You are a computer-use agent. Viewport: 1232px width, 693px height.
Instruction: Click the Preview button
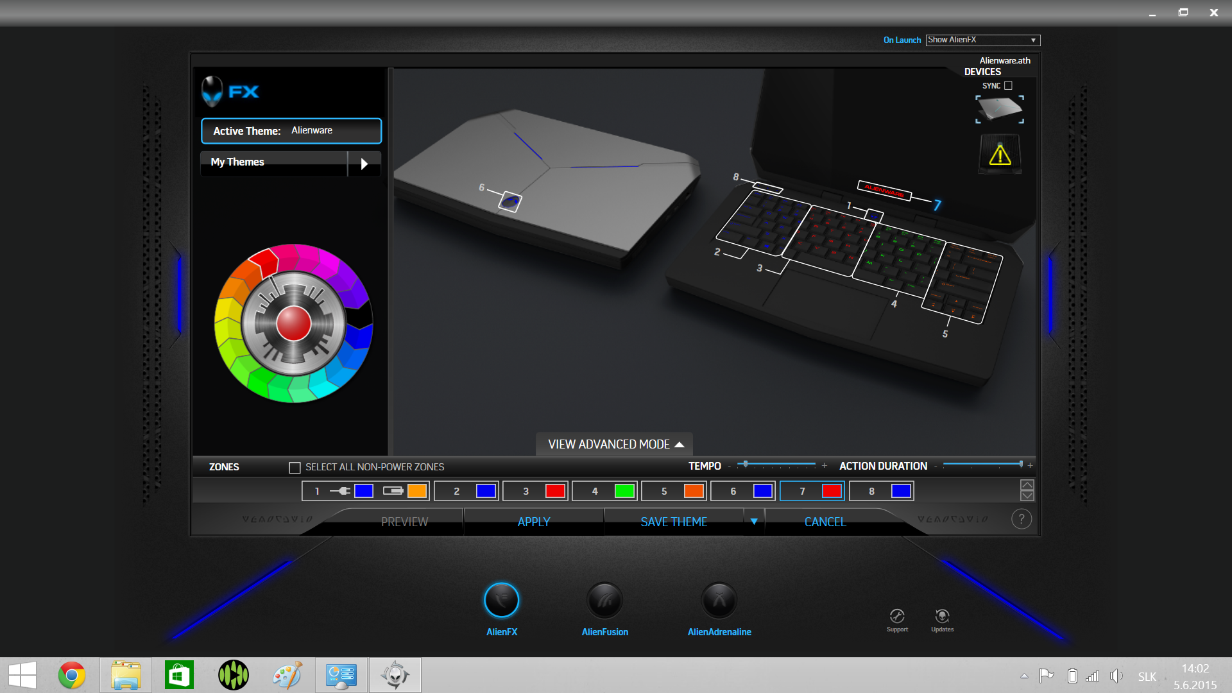pyautogui.click(x=404, y=522)
